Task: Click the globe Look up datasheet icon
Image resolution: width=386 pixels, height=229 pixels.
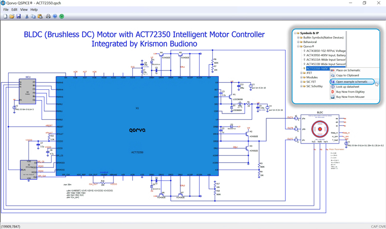Action: tap(332, 87)
